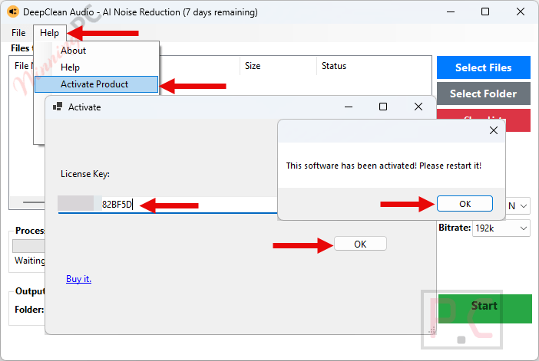Open the Help menu in menu bar
Viewport: 539px width, 361px height.
pos(49,33)
